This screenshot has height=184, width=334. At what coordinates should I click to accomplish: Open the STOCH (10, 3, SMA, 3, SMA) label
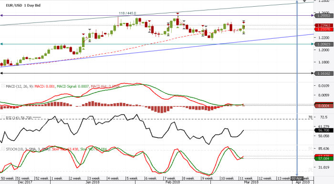[28, 149]
